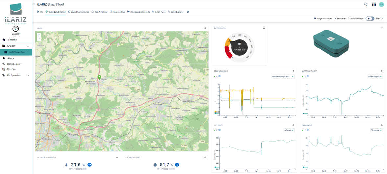Click Luftfeuchtigkeit chart range slider handle
Screen dimensions: 387x174
[303, 113]
